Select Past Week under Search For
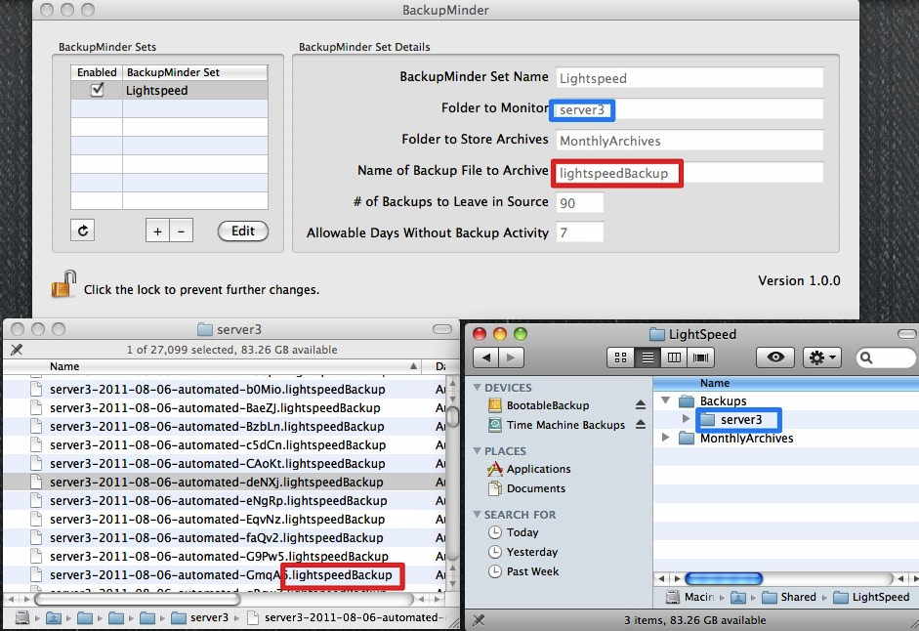The width and height of the screenshot is (919, 631). 523,571
